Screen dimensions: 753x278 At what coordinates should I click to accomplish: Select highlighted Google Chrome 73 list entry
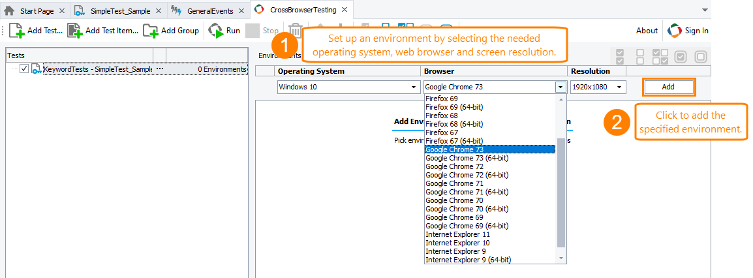tap(490, 149)
